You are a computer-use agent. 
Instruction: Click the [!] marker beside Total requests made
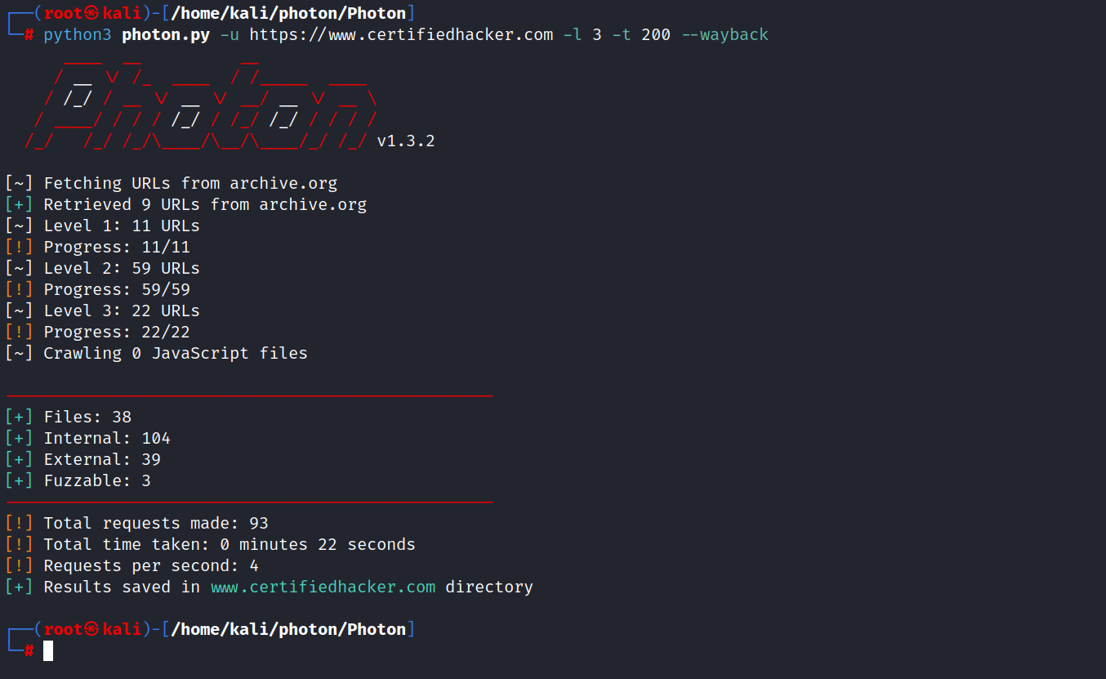tap(19, 523)
